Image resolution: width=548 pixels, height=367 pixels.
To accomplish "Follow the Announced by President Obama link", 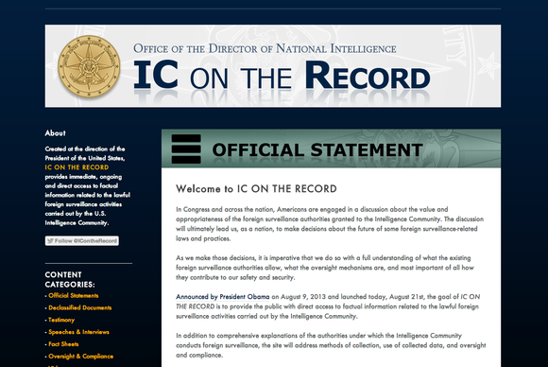I will pyautogui.click(x=223, y=297).
